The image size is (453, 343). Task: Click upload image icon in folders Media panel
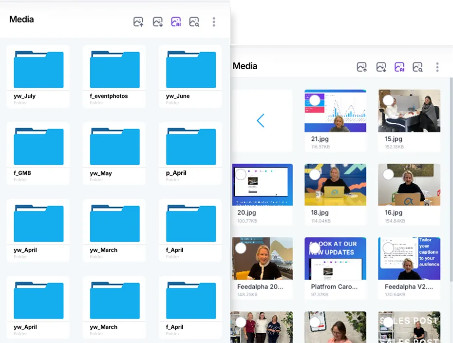click(x=138, y=22)
